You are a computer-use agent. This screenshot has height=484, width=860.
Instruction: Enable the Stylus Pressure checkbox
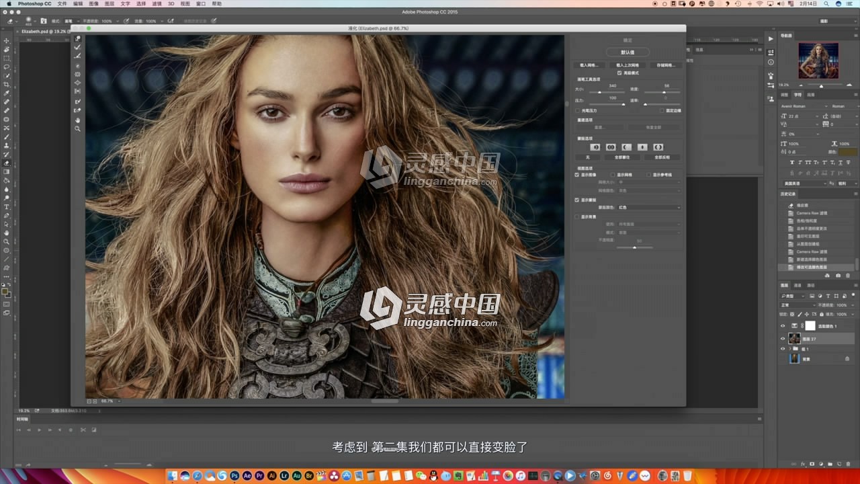click(x=578, y=110)
